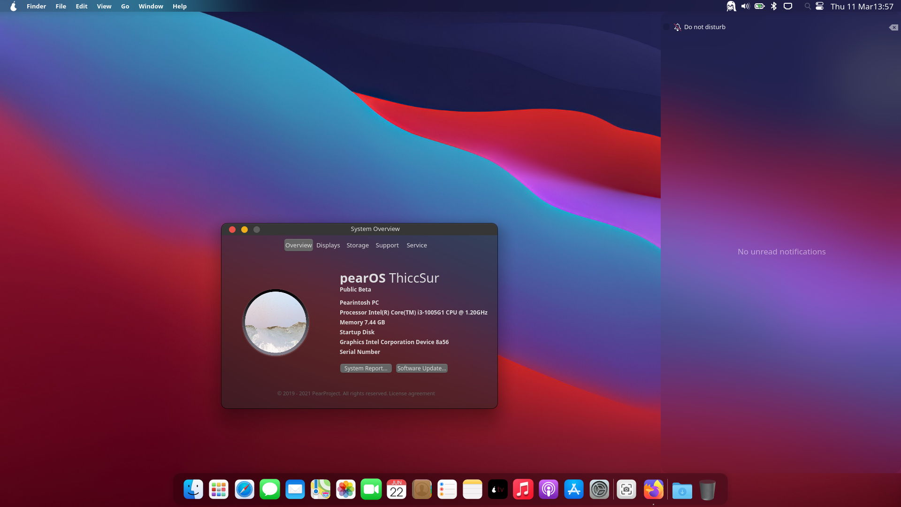Click the Processor Intel Core i3-1005G1 text

point(413,312)
